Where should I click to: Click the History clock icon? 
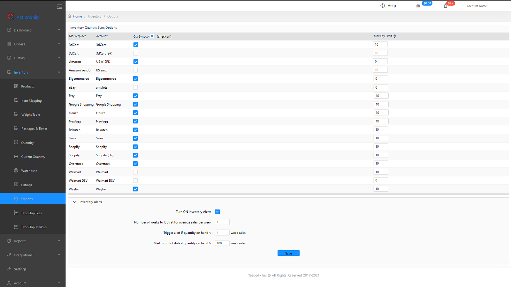(x=9, y=58)
